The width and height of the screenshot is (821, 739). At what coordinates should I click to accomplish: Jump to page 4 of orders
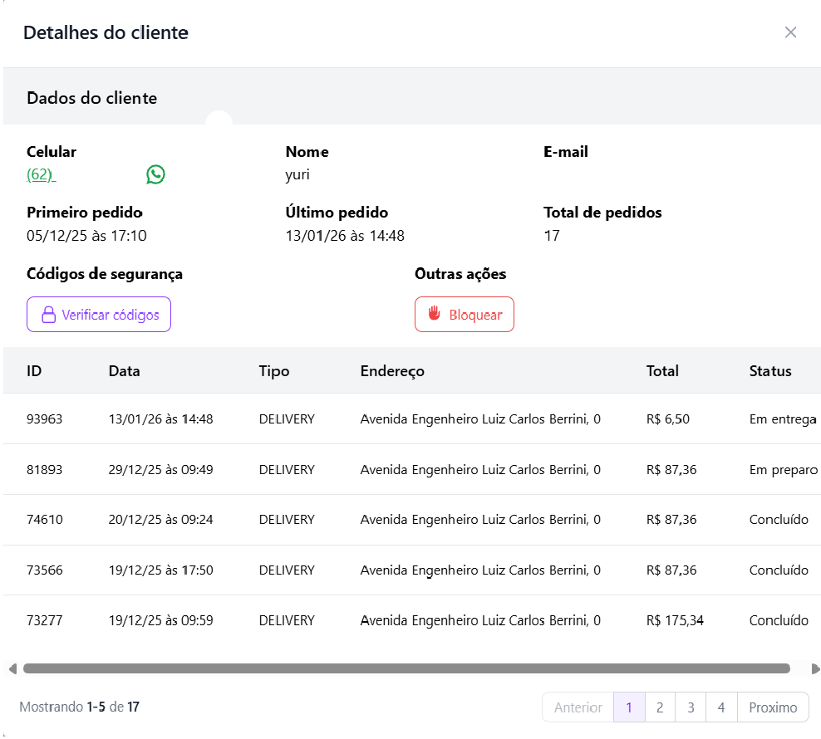coord(721,707)
